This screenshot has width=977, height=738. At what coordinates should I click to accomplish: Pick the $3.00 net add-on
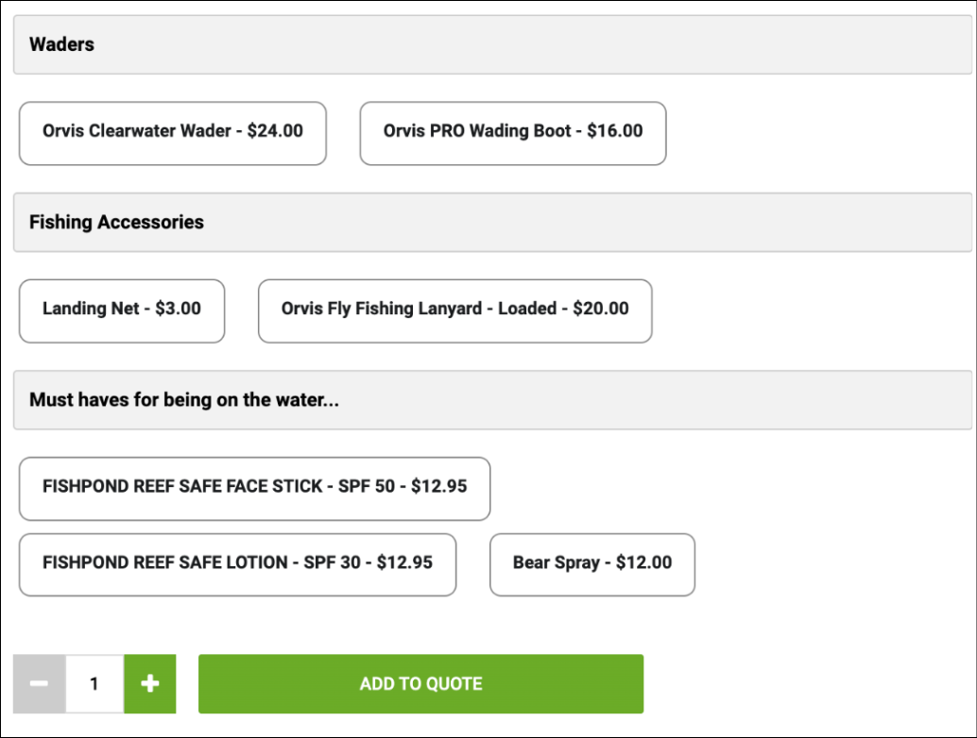(x=122, y=310)
